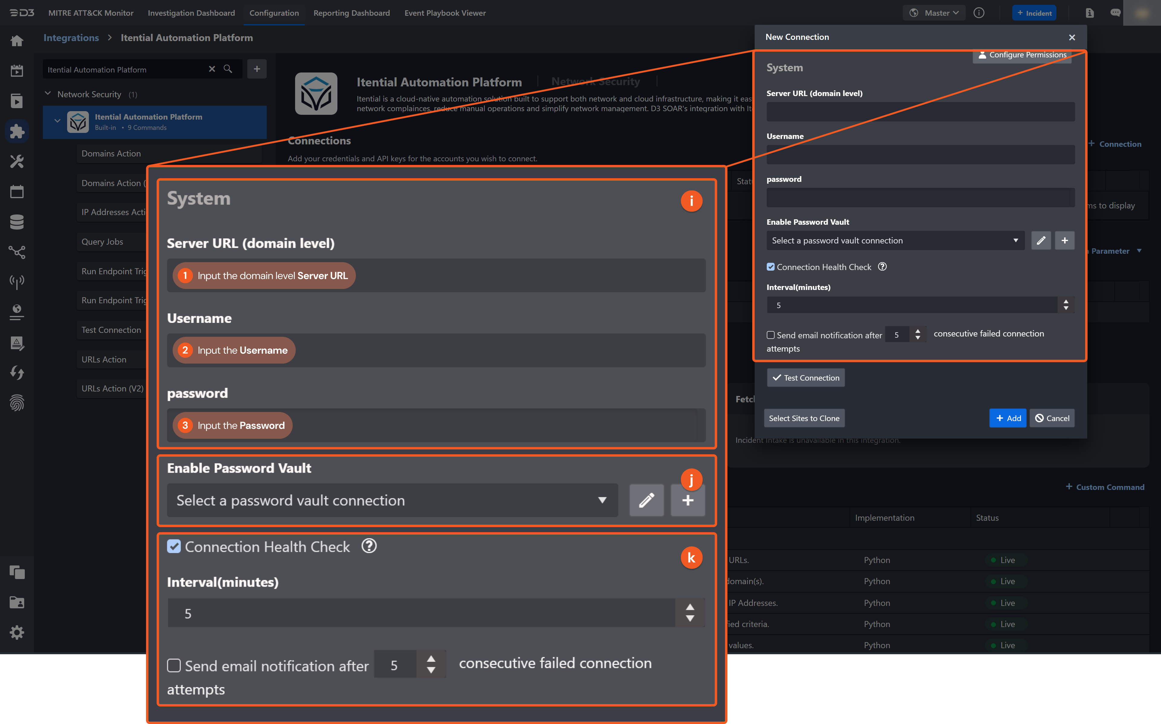Screen dimensions: 1161x724
Task: Collapse the Network Security category
Action: tap(47, 94)
